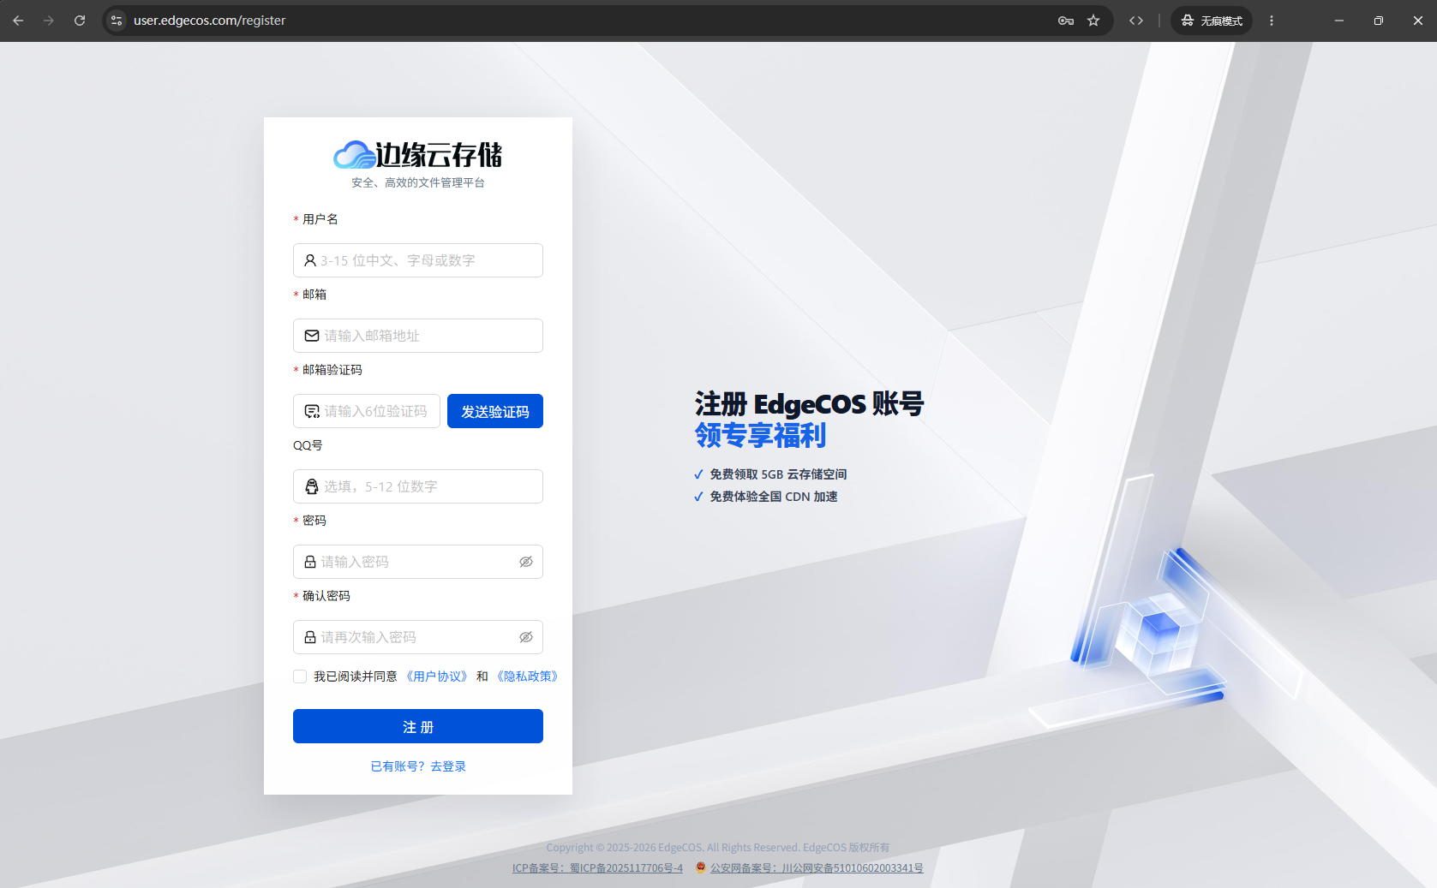Click the browser forward arrow
The width and height of the screenshot is (1437, 888).
point(49,21)
